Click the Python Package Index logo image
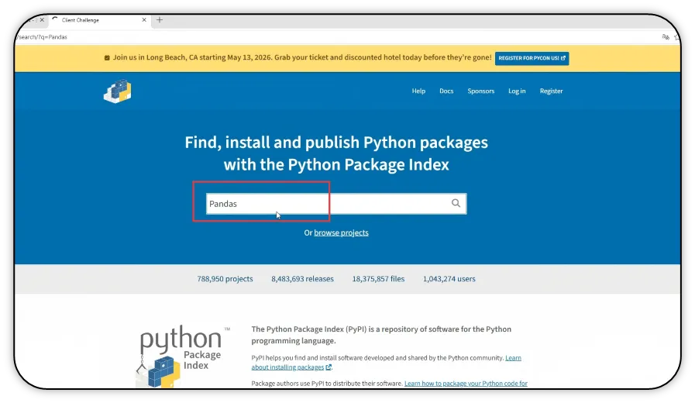This screenshot has height=403, width=695. pyautogui.click(x=182, y=356)
